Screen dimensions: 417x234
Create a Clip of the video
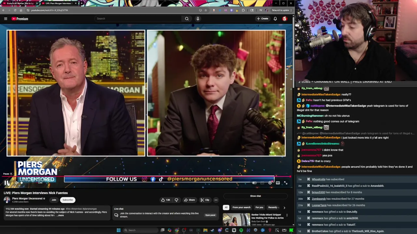tap(205, 200)
